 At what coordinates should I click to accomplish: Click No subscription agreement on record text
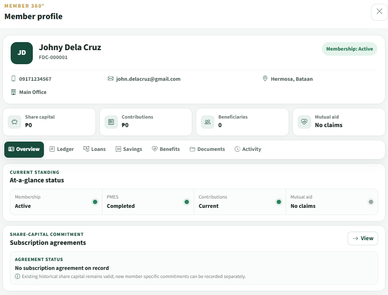coord(62,268)
